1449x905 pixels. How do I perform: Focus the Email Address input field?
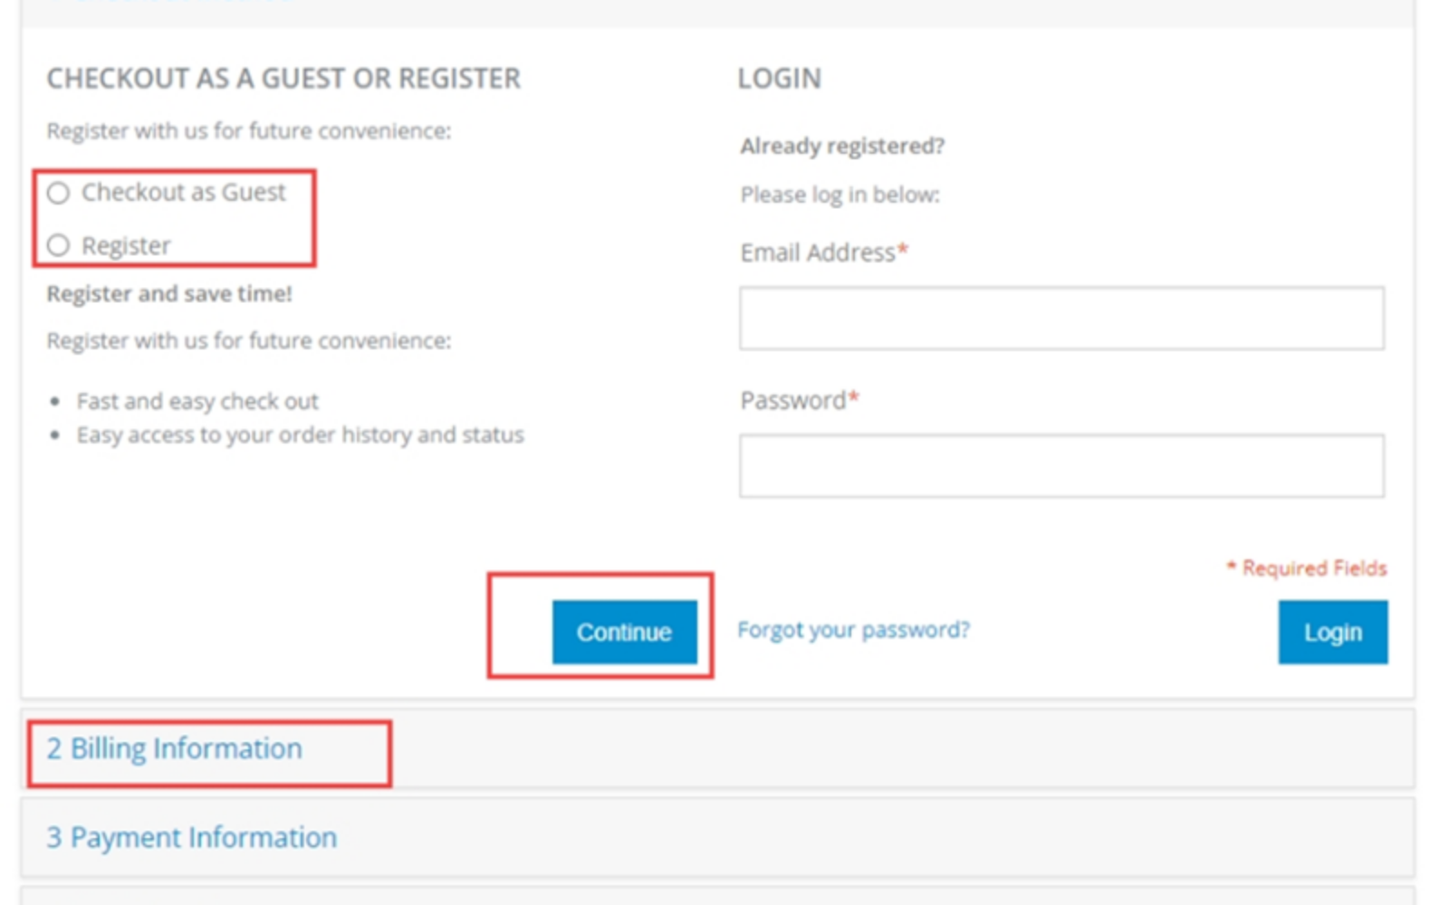pyautogui.click(x=1060, y=319)
